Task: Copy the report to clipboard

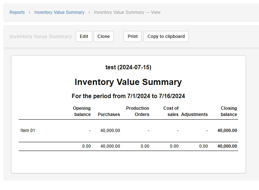Action: 166,36
